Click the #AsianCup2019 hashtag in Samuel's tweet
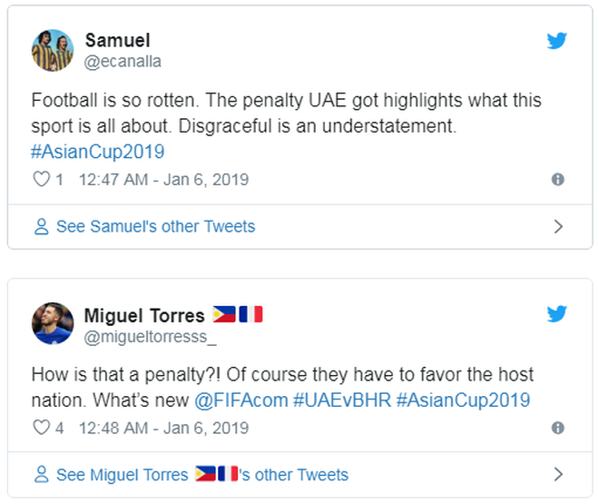The image size is (599, 504). click(98, 151)
